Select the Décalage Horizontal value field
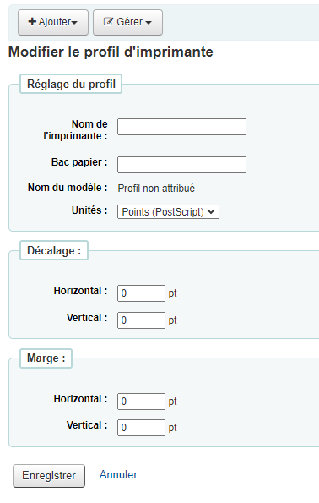Viewport: 319px width, 503px height. click(141, 293)
